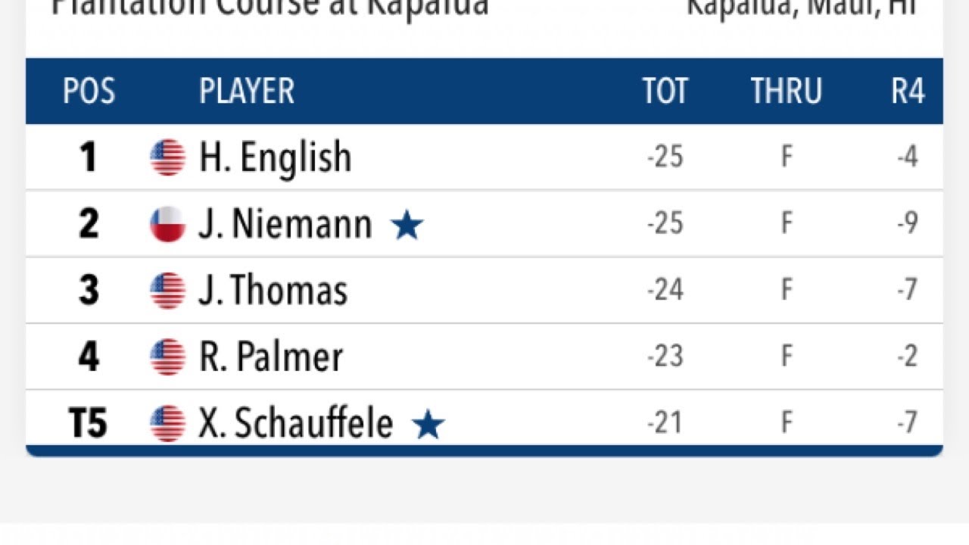This screenshot has height=545, width=969.
Task: Select H. English total score -25
Action: pyautogui.click(x=665, y=157)
